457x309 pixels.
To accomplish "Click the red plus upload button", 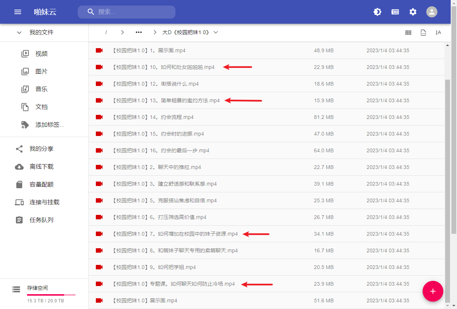I will tap(433, 291).
